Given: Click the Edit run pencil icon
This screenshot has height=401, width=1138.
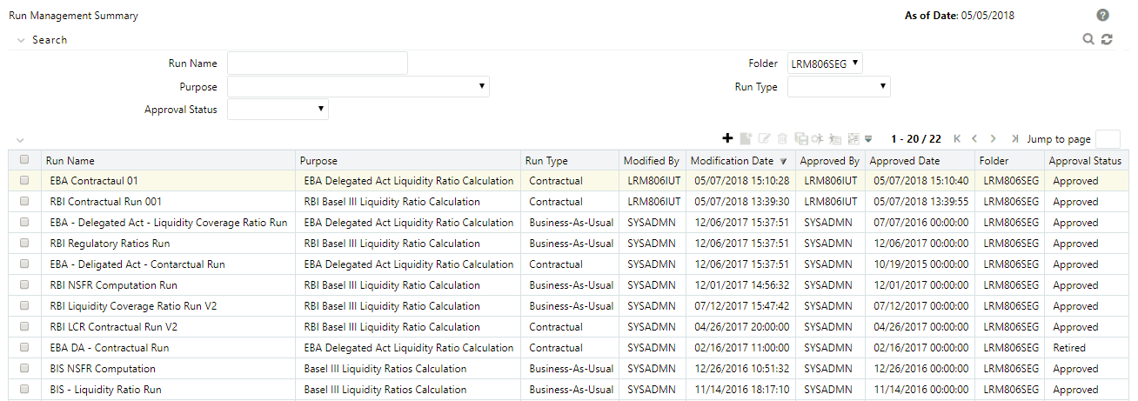Looking at the screenshot, I should (764, 138).
